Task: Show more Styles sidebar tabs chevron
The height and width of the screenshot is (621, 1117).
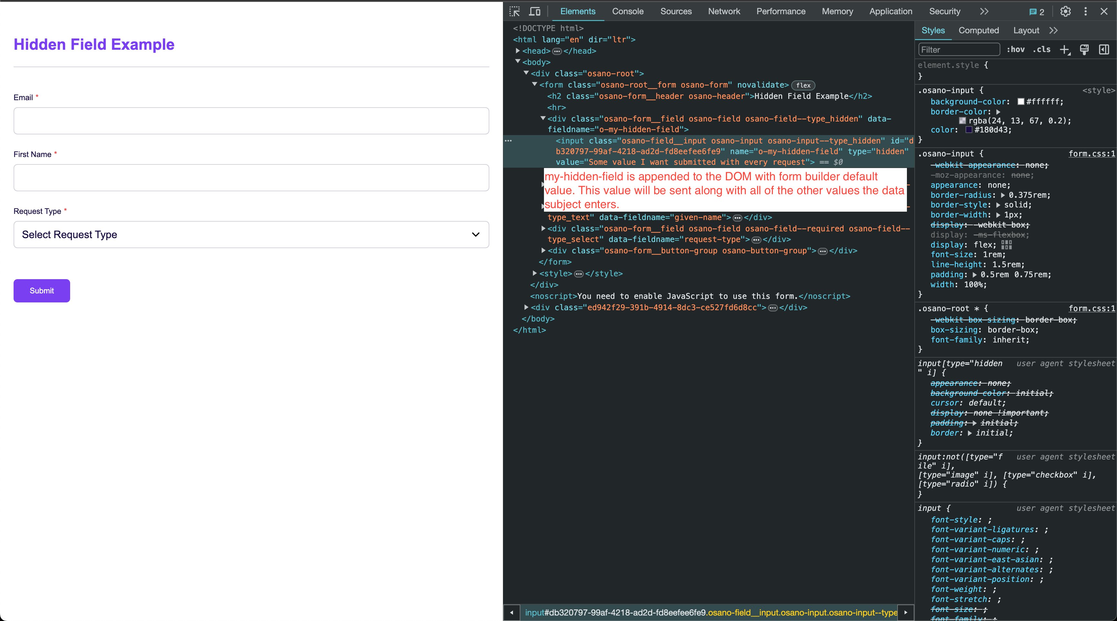Action: point(1054,30)
